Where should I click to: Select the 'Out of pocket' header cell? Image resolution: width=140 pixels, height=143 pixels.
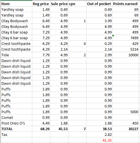[x=99, y=4]
